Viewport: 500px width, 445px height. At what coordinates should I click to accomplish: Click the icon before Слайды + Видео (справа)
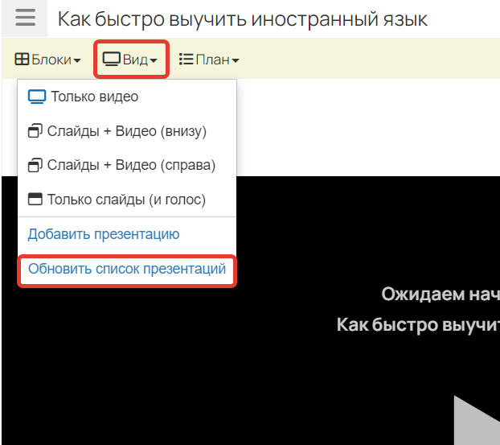(x=35, y=166)
